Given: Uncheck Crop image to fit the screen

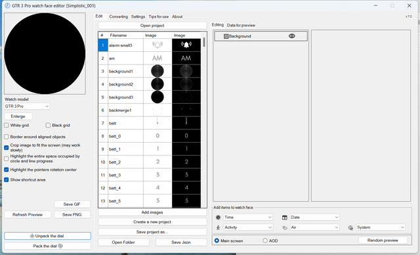Looking at the screenshot, I should (x=7, y=147).
